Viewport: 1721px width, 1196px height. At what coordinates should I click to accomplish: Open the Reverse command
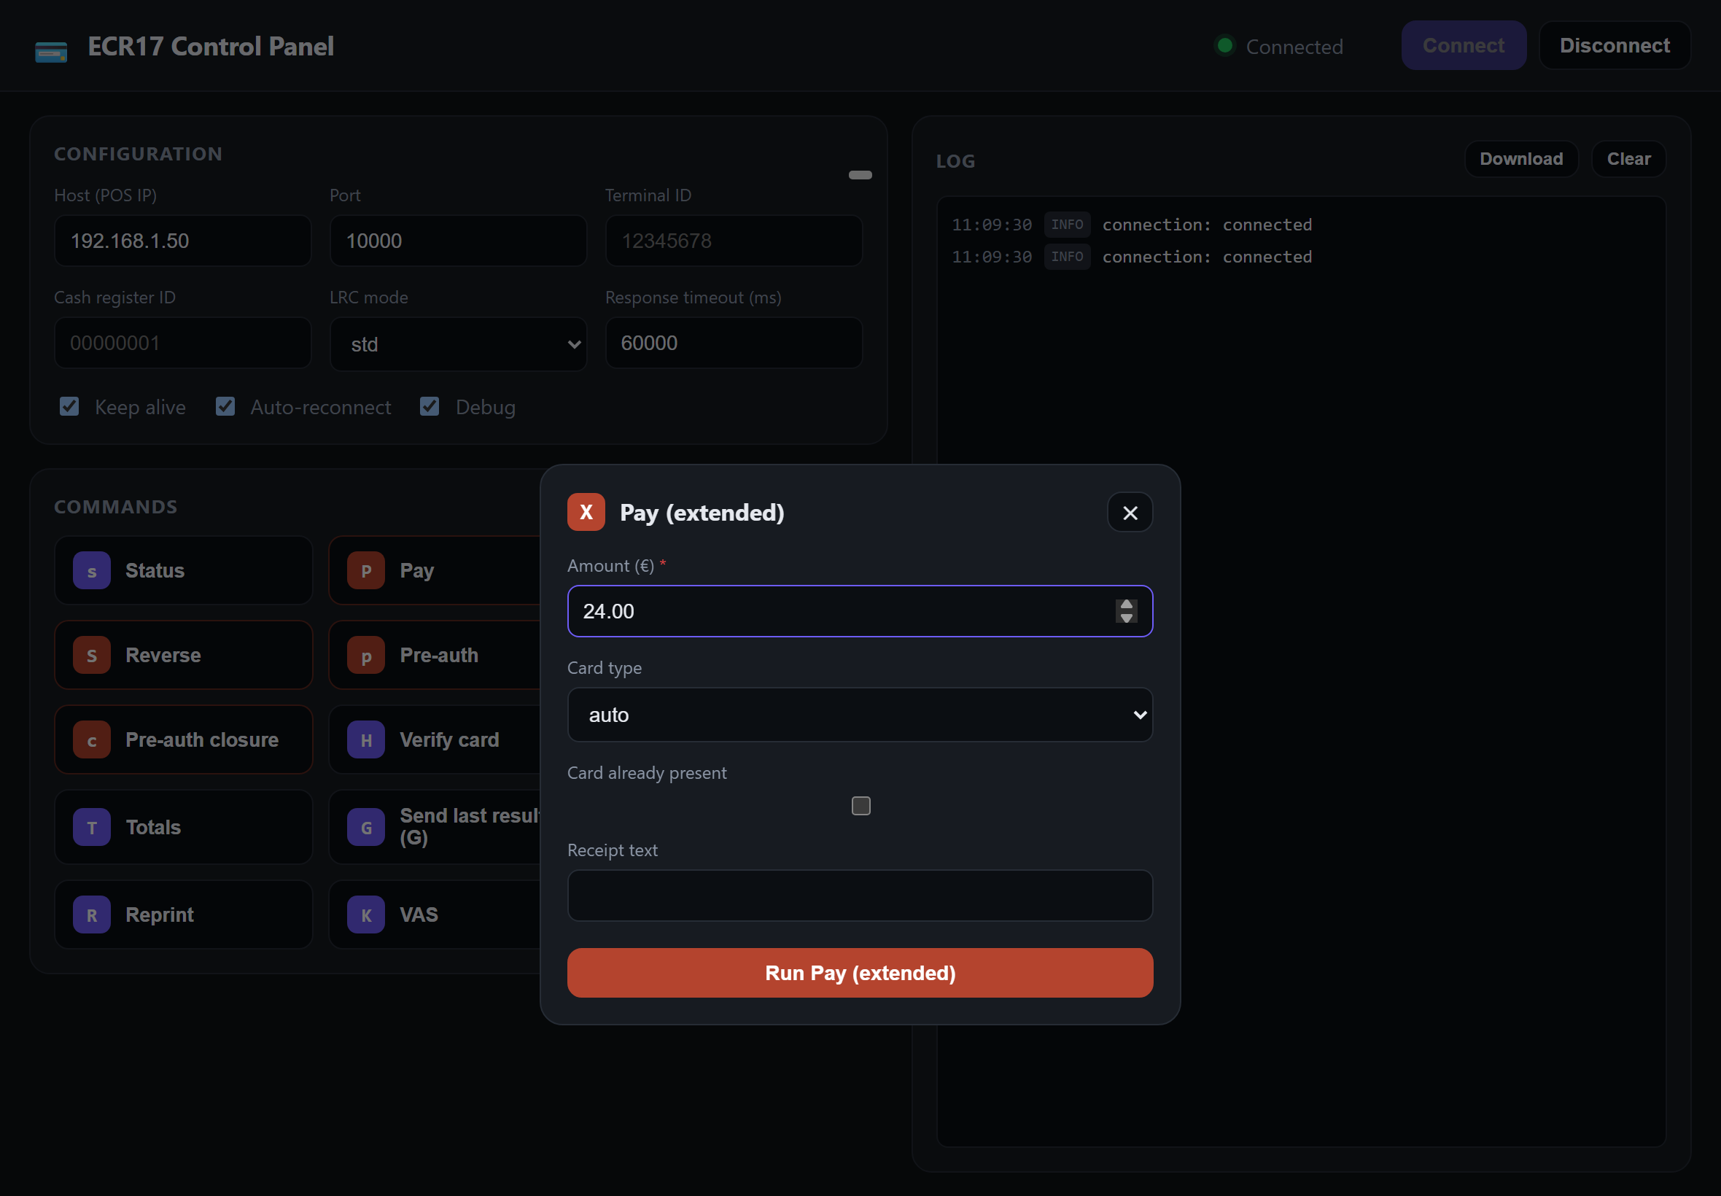pos(184,655)
